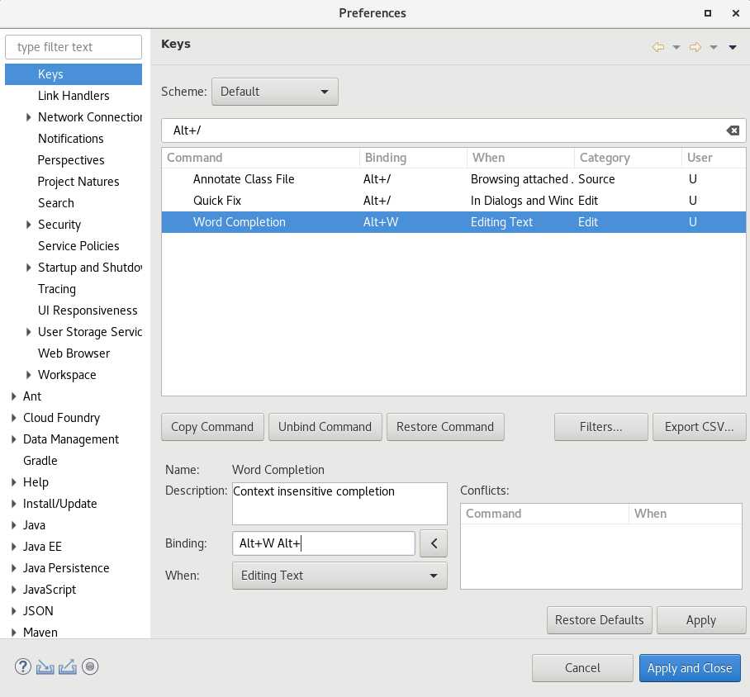Select Keys in the preferences tree
The height and width of the screenshot is (697, 750).
click(74, 74)
